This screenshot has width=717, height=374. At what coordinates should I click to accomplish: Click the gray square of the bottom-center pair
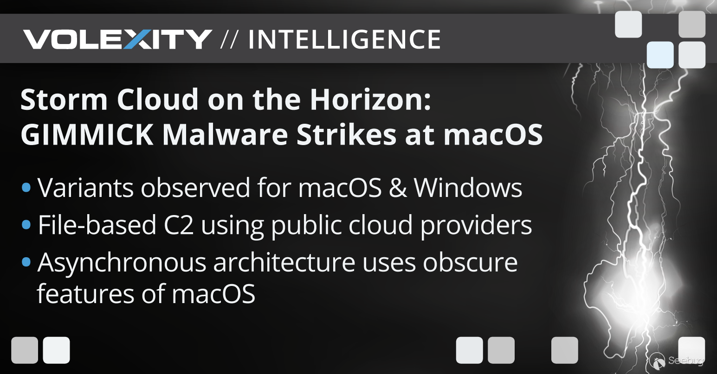coord(501,350)
